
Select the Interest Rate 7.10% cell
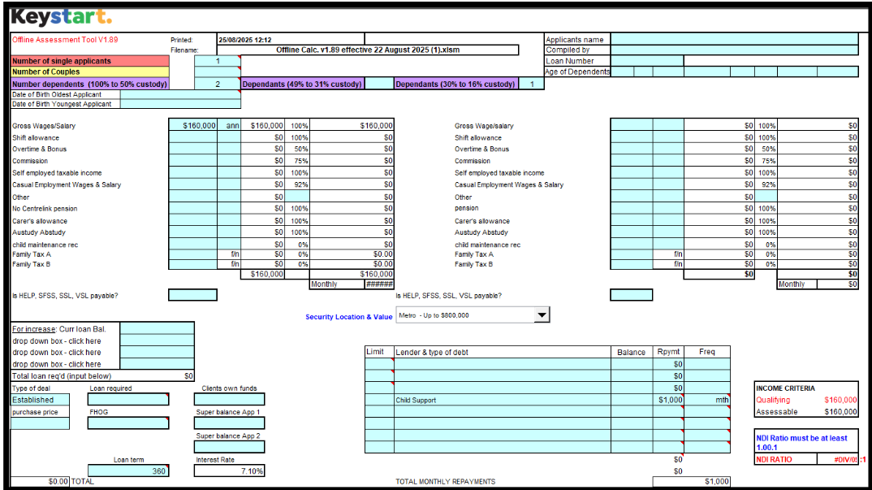click(x=229, y=471)
